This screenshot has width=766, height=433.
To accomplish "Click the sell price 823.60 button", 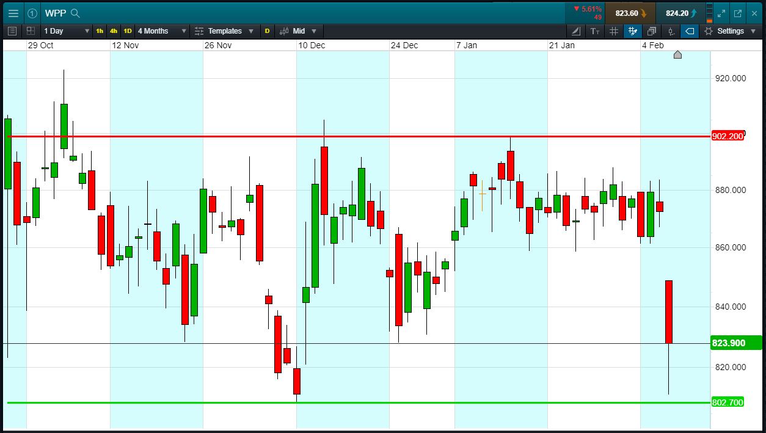I will tap(630, 13).
